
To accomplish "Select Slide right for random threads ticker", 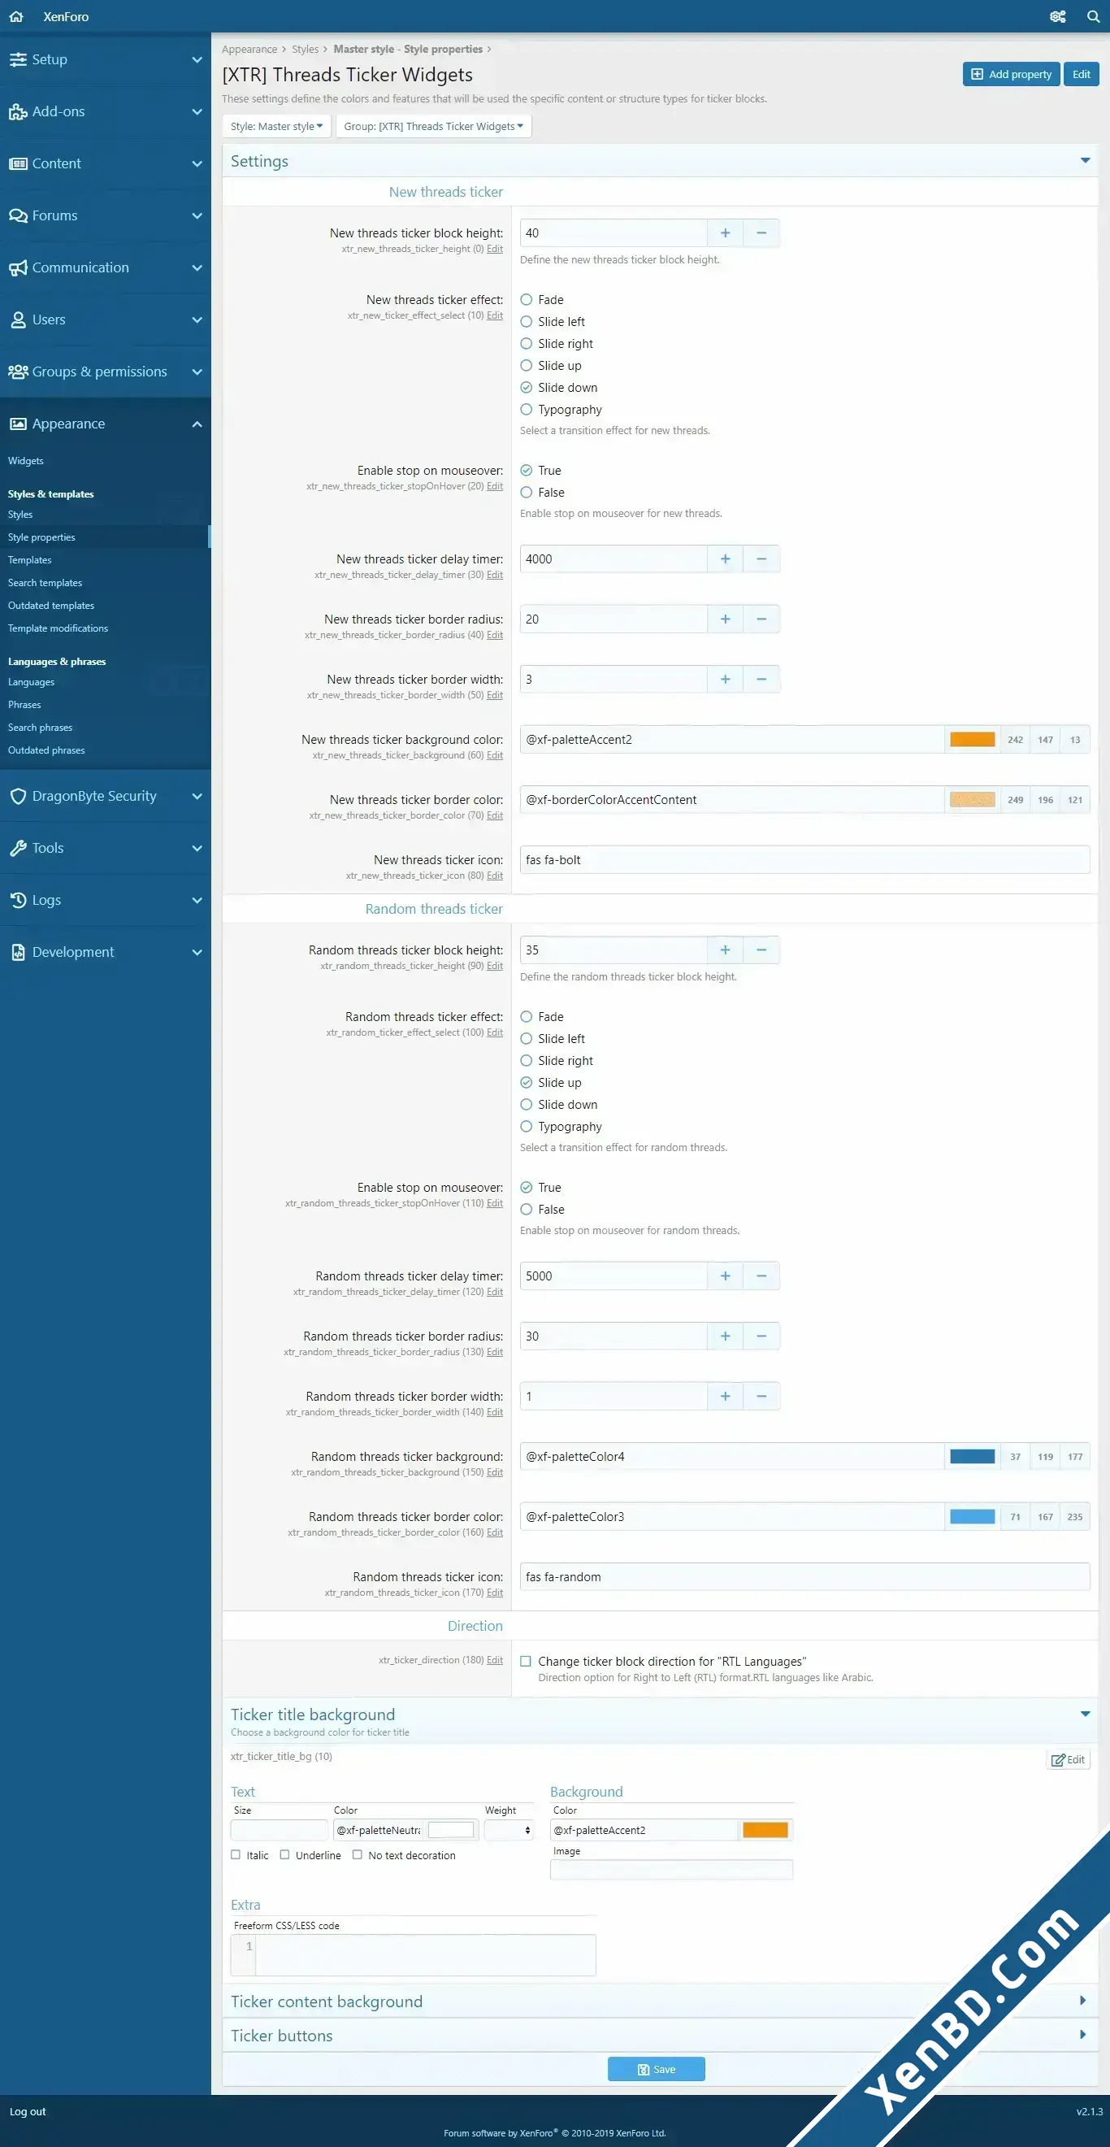I will [527, 1061].
